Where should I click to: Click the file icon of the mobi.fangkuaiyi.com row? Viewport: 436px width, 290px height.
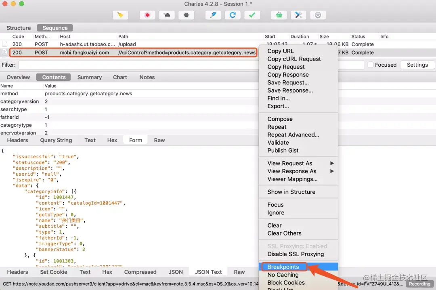[x=5, y=53]
